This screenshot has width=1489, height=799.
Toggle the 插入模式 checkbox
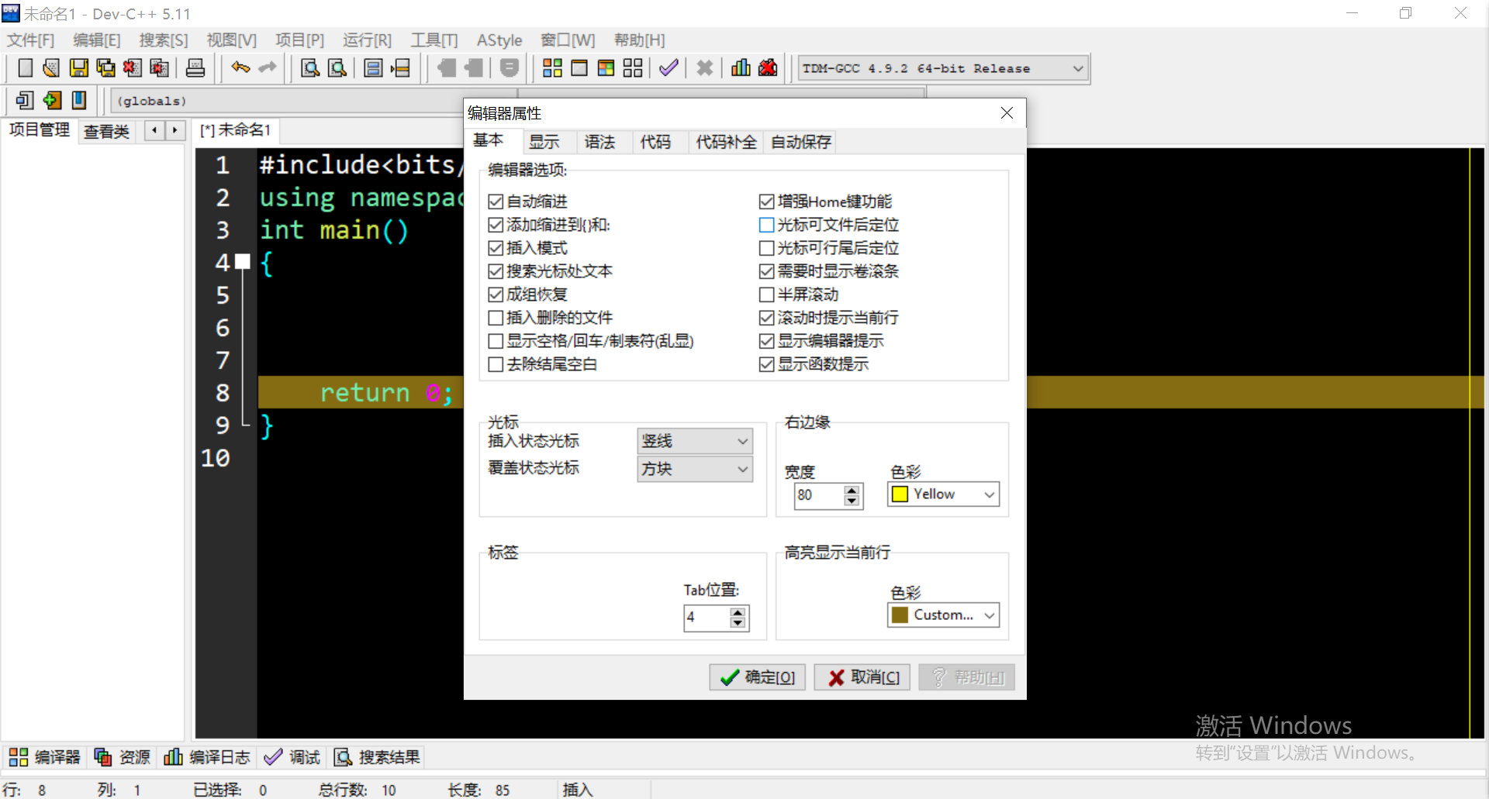click(496, 248)
